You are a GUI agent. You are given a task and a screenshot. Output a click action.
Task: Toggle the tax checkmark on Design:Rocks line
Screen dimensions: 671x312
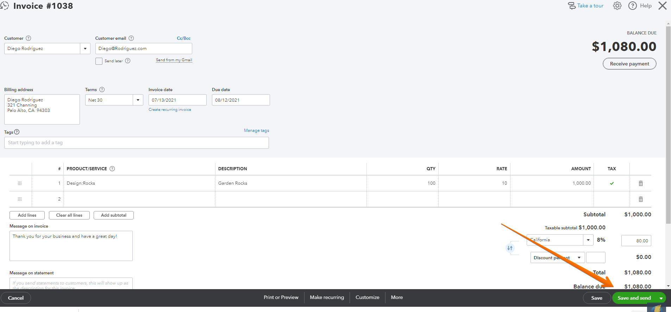[612, 183]
